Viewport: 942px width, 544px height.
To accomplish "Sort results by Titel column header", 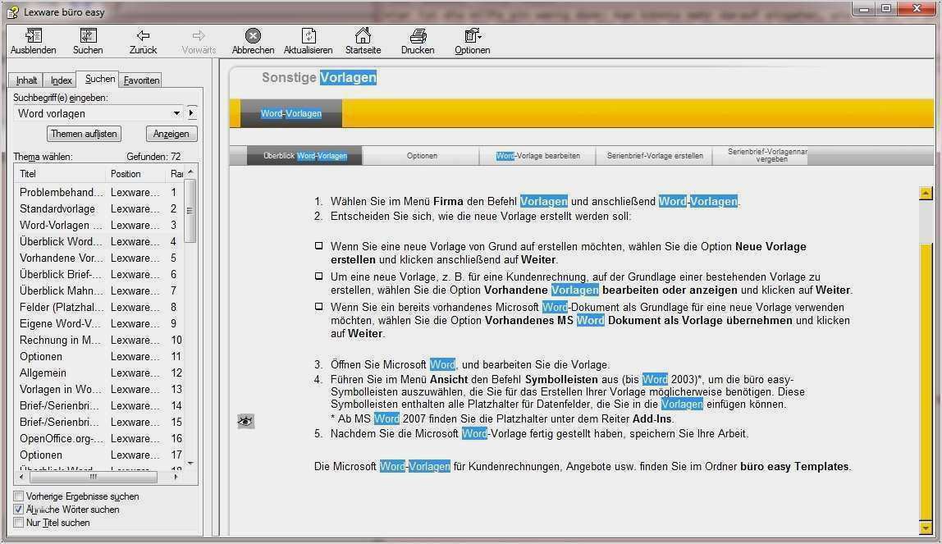I will pyautogui.click(x=59, y=173).
